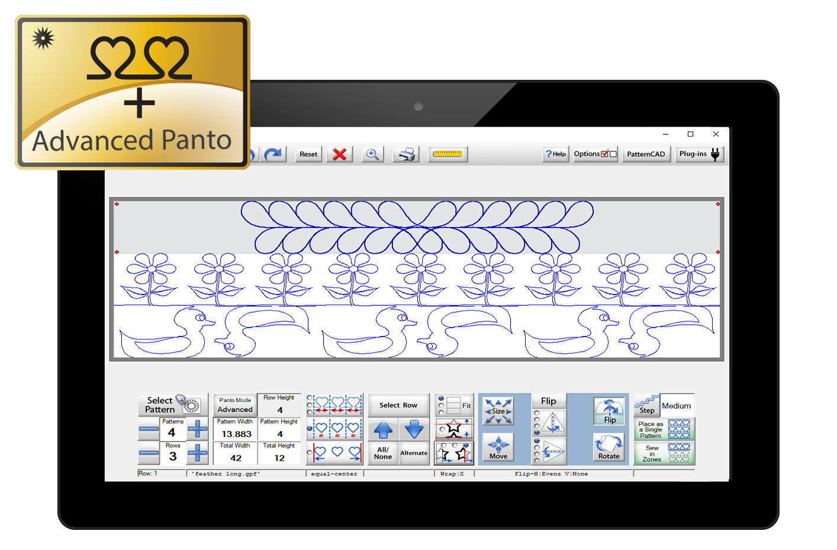Select the top Fit radio button
Image resolution: width=837 pixels, height=550 pixels.
(x=441, y=398)
